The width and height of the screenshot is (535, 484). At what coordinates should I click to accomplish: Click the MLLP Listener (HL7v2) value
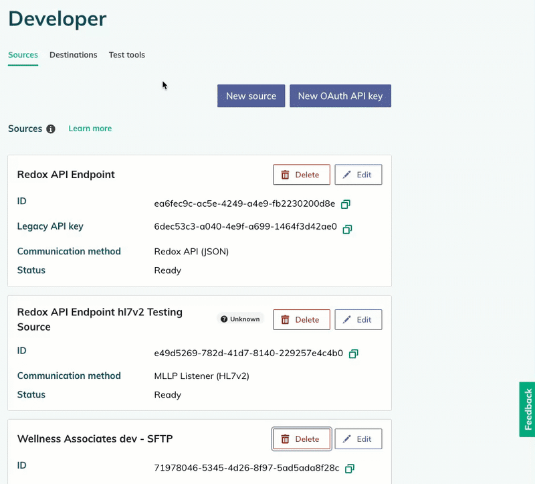(202, 376)
